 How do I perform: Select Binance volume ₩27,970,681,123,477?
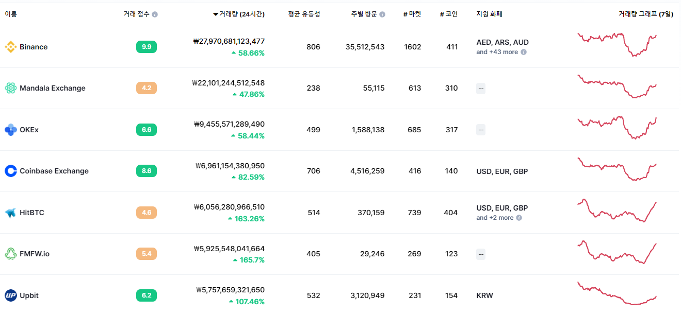(229, 41)
